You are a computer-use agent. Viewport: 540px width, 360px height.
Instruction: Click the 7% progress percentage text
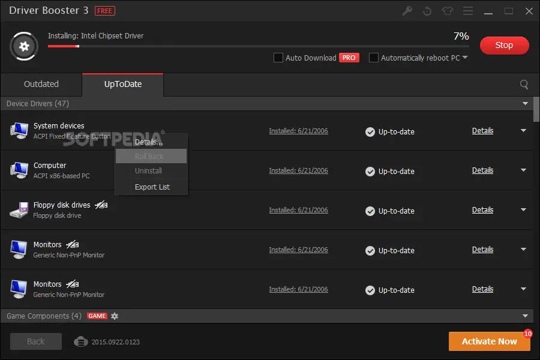tap(461, 36)
